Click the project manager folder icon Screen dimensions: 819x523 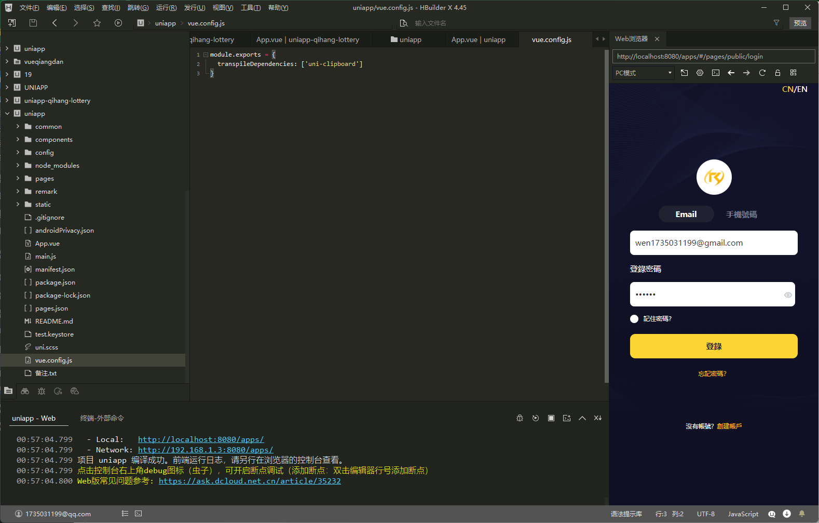8,391
